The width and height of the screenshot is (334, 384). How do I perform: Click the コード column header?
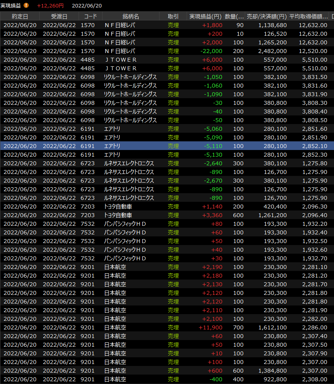[90, 16]
